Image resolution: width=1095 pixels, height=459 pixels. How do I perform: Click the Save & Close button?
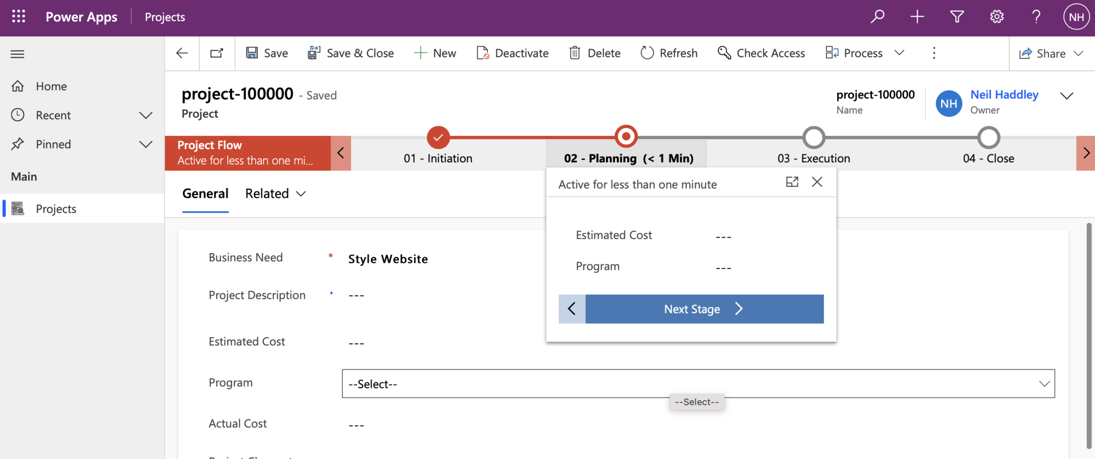351,53
